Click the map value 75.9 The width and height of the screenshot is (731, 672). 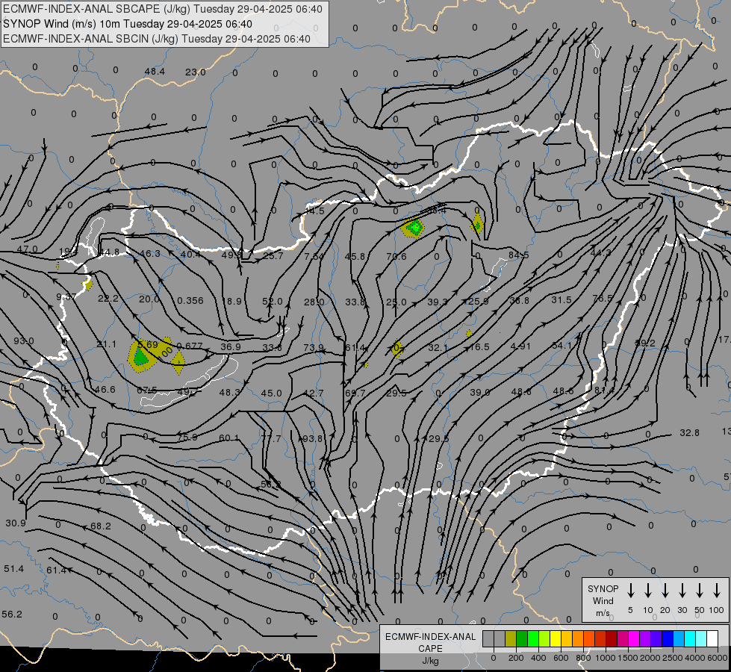(187, 438)
